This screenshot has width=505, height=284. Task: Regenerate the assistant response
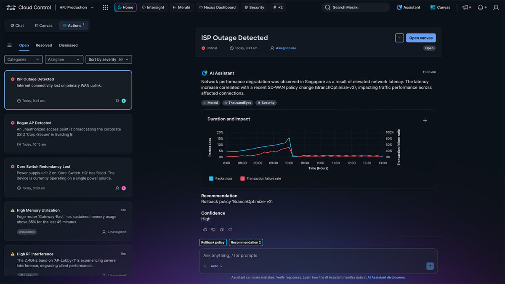(230, 230)
